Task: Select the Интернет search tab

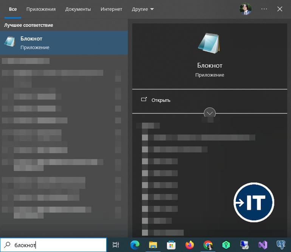Action: click(x=111, y=9)
